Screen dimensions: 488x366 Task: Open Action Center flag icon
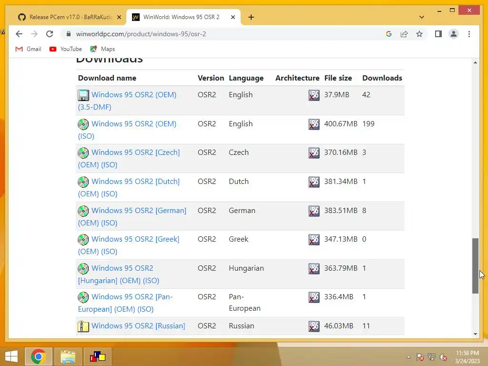point(420,357)
